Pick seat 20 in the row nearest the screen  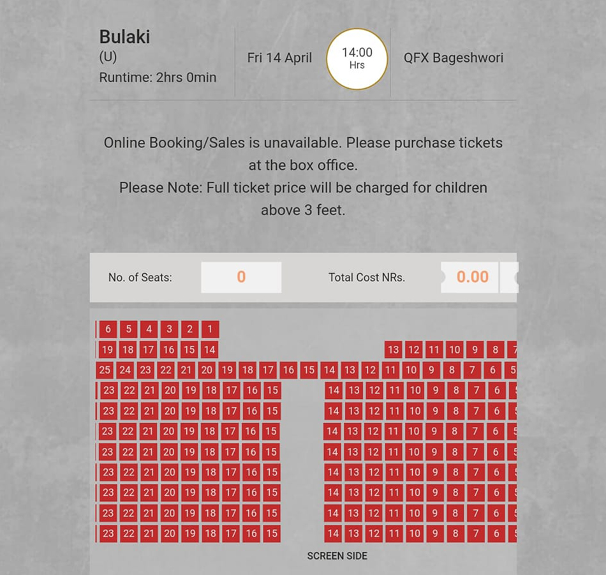pyautogui.click(x=170, y=534)
